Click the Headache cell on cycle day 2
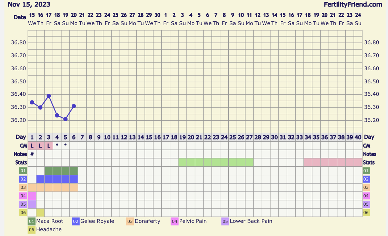The height and width of the screenshot is (236, 388). tap(40, 213)
